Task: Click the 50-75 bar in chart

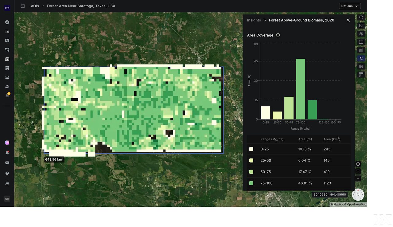Action: point(289,108)
